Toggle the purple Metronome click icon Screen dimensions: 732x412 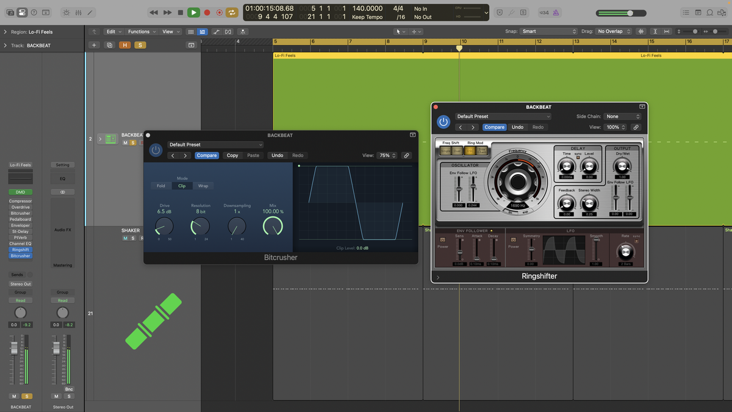pos(557,12)
